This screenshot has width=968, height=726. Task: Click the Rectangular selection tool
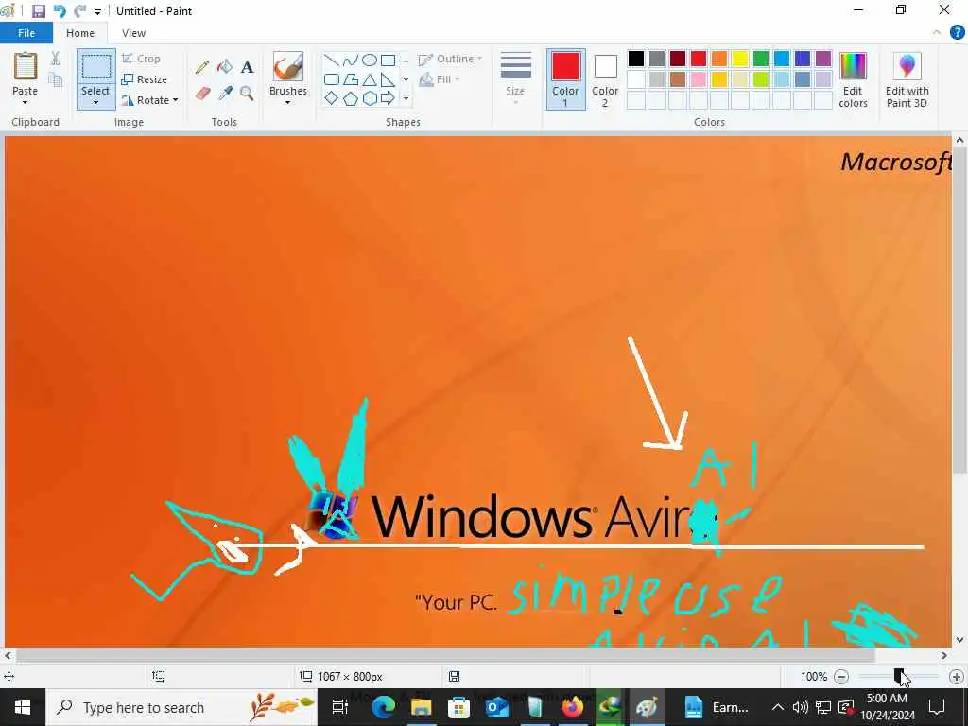pyautogui.click(x=95, y=67)
